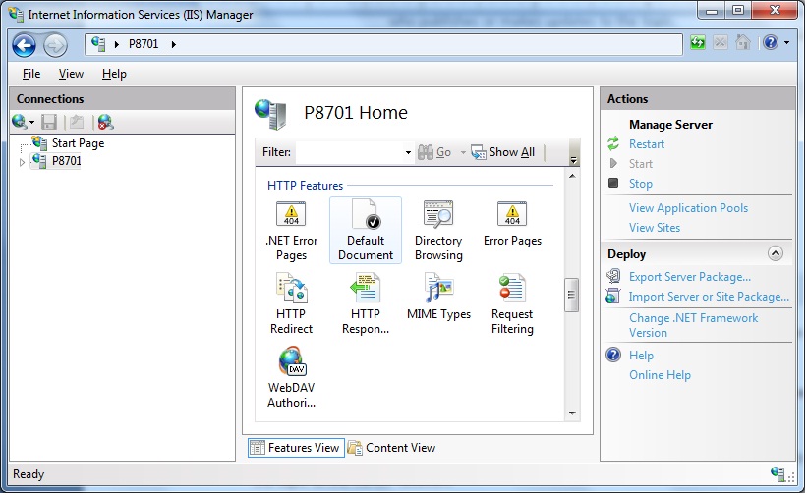Image resolution: width=807 pixels, height=495 pixels.
Task: Click P8701 in the address bar
Action: tap(144, 45)
